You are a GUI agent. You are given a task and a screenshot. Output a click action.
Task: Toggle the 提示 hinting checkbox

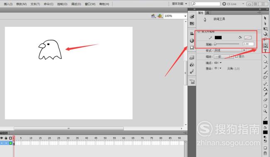point(236,56)
